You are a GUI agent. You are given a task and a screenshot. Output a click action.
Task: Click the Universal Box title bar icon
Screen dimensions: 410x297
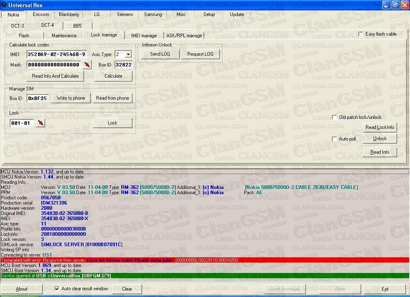(x=4, y=5)
